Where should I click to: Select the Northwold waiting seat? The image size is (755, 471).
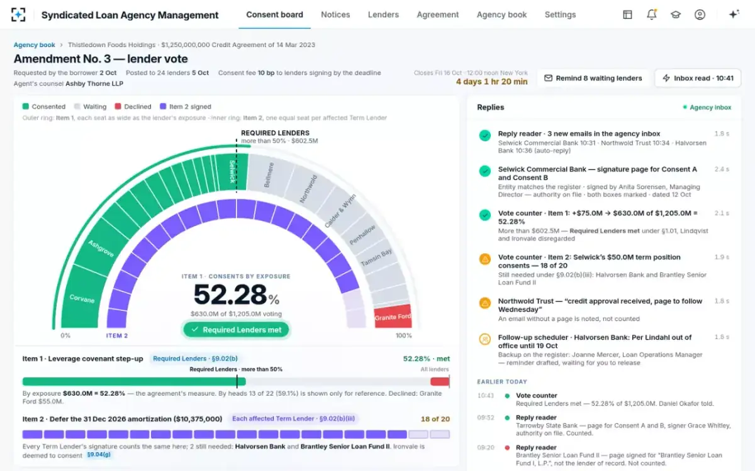tap(308, 188)
